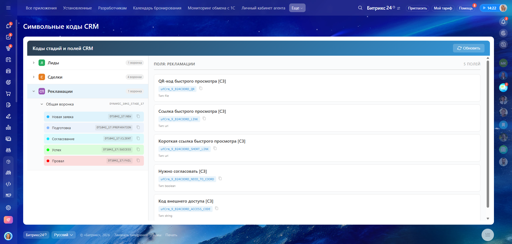Copy the DT1042_17:NEW stage code

(138, 116)
